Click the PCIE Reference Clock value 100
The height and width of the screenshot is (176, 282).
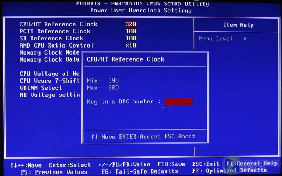pos(131,31)
